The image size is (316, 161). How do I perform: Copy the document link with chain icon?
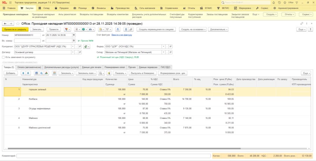302,24
